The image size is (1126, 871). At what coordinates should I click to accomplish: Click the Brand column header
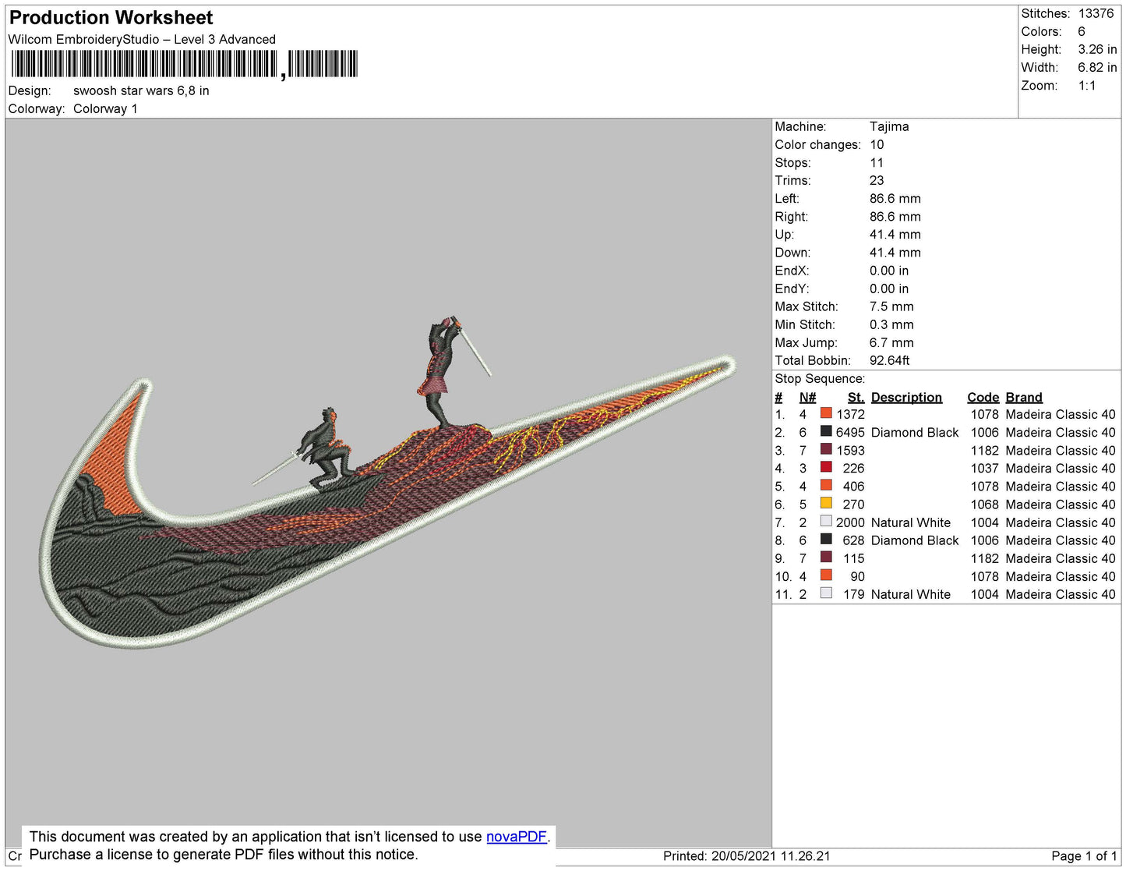click(1023, 397)
